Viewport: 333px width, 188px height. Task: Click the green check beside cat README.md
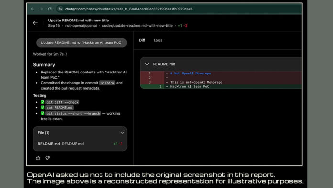tap(43, 107)
